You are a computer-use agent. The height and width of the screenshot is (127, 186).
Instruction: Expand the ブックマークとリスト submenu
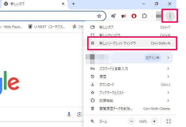tap(168, 92)
